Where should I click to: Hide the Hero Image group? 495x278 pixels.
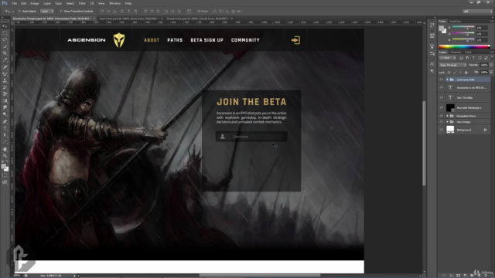tap(442, 122)
